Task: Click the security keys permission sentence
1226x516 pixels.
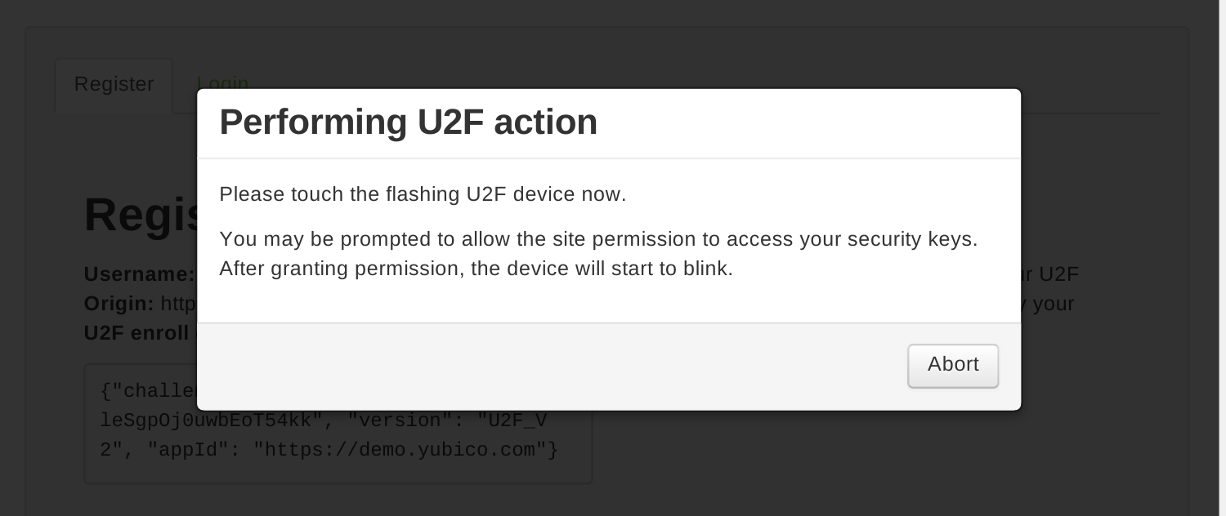Action: coord(598,239)
